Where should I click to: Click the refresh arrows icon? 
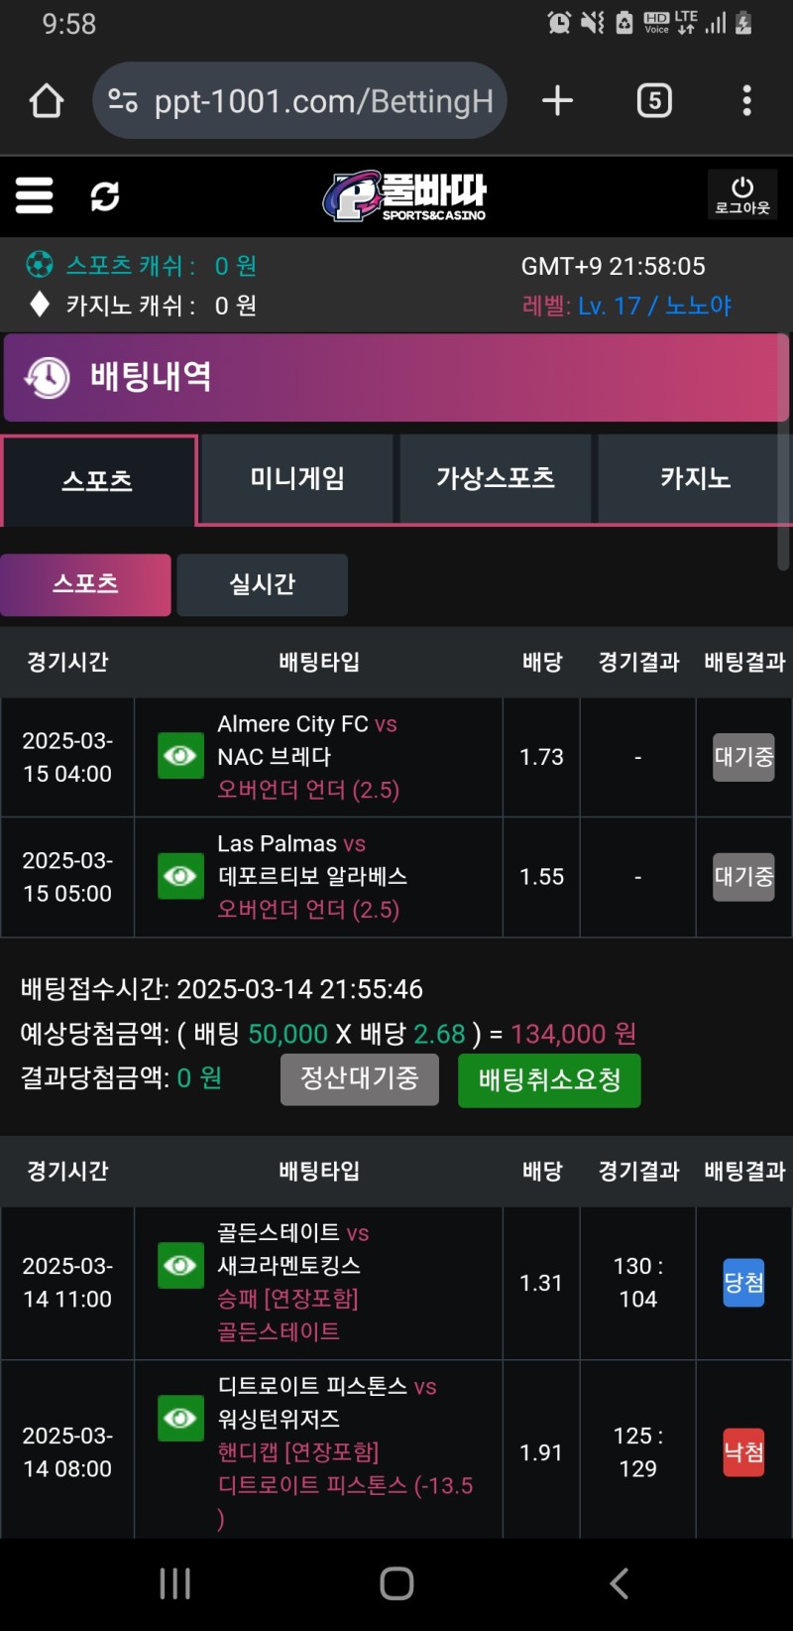(x=105, y=196)
